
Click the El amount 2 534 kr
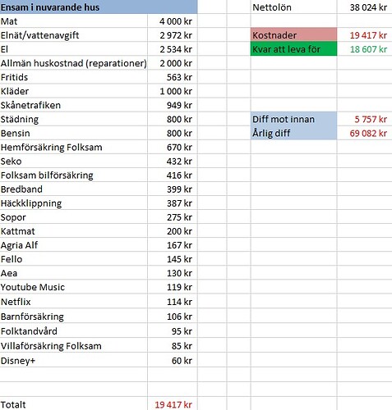(173, 49)
